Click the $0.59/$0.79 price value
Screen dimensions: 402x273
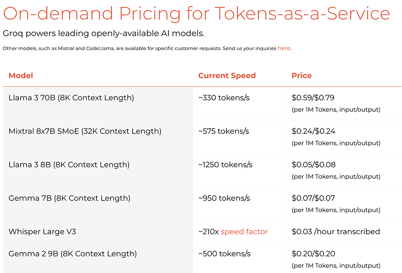pyautogui.click(x=313, y=98)
